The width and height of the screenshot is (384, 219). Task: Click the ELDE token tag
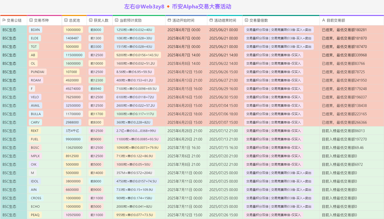(35, 38)
